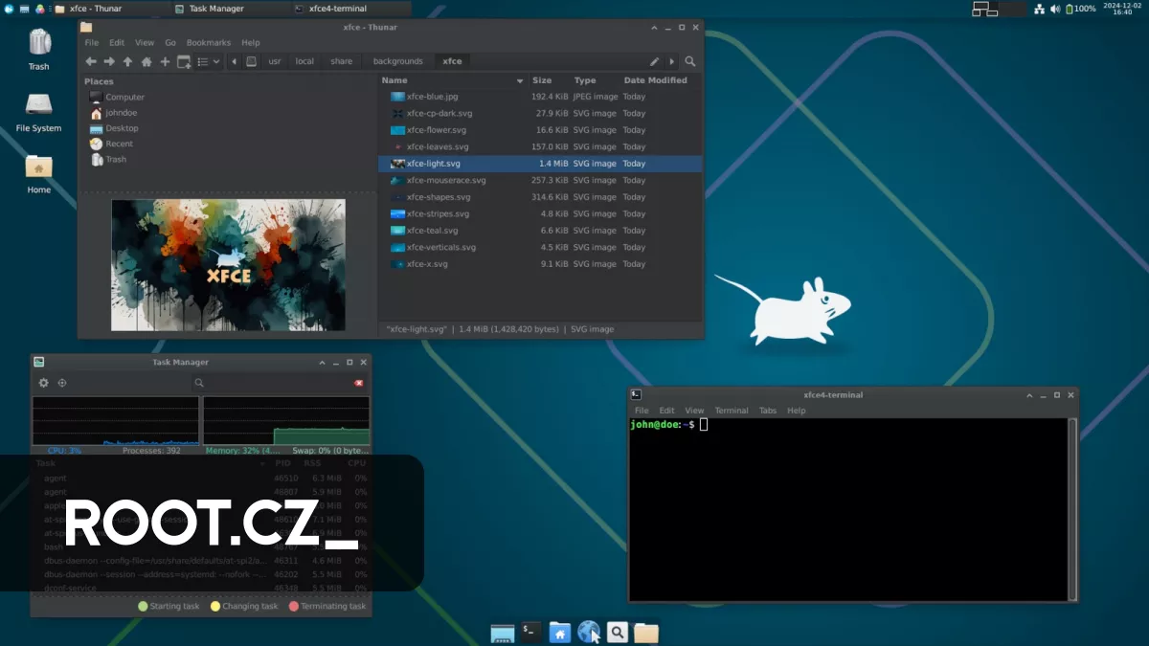Open the Name column sort dropdown arrow
This screenshot has height=646, width=1149.
coord(520,80)
